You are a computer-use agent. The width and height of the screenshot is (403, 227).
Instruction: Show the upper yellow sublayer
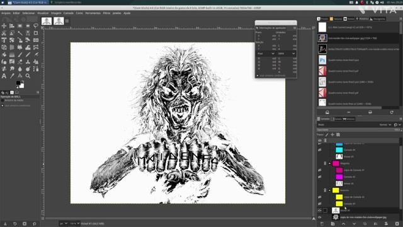click(320, 197)
